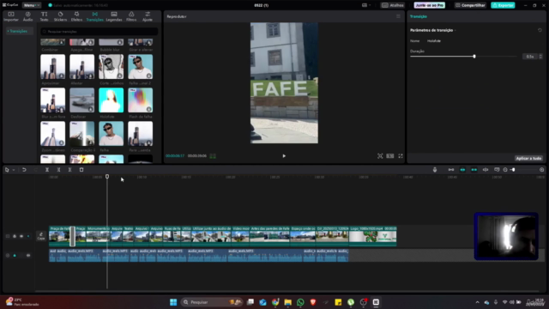Viewport: 549px width, 309px height.
Task: Open the Atalhos shortcuts button
Action: [393, 5]
